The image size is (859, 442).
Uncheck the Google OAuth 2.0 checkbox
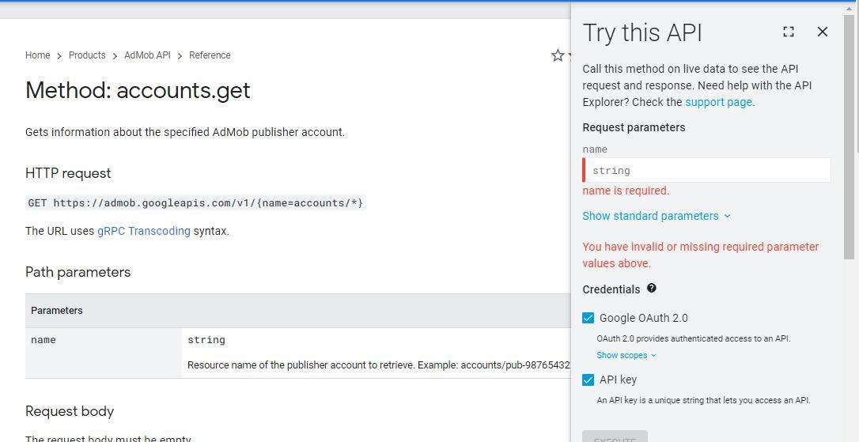(x=588, y=318)
